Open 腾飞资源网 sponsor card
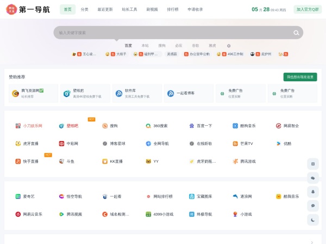Viewport: 326px width, 244px height. [x=33, y=93]
